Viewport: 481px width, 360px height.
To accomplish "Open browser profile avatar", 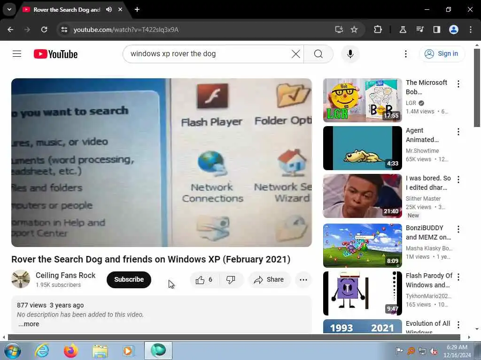I will pos(454,30).
